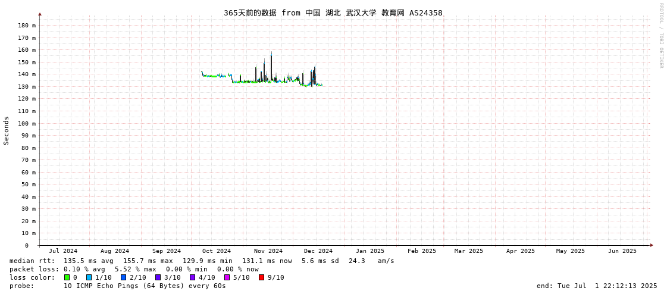The image size is (667, 294).
Task: Click the 131.1 ms now rtt value
Action: pos(267,261)
